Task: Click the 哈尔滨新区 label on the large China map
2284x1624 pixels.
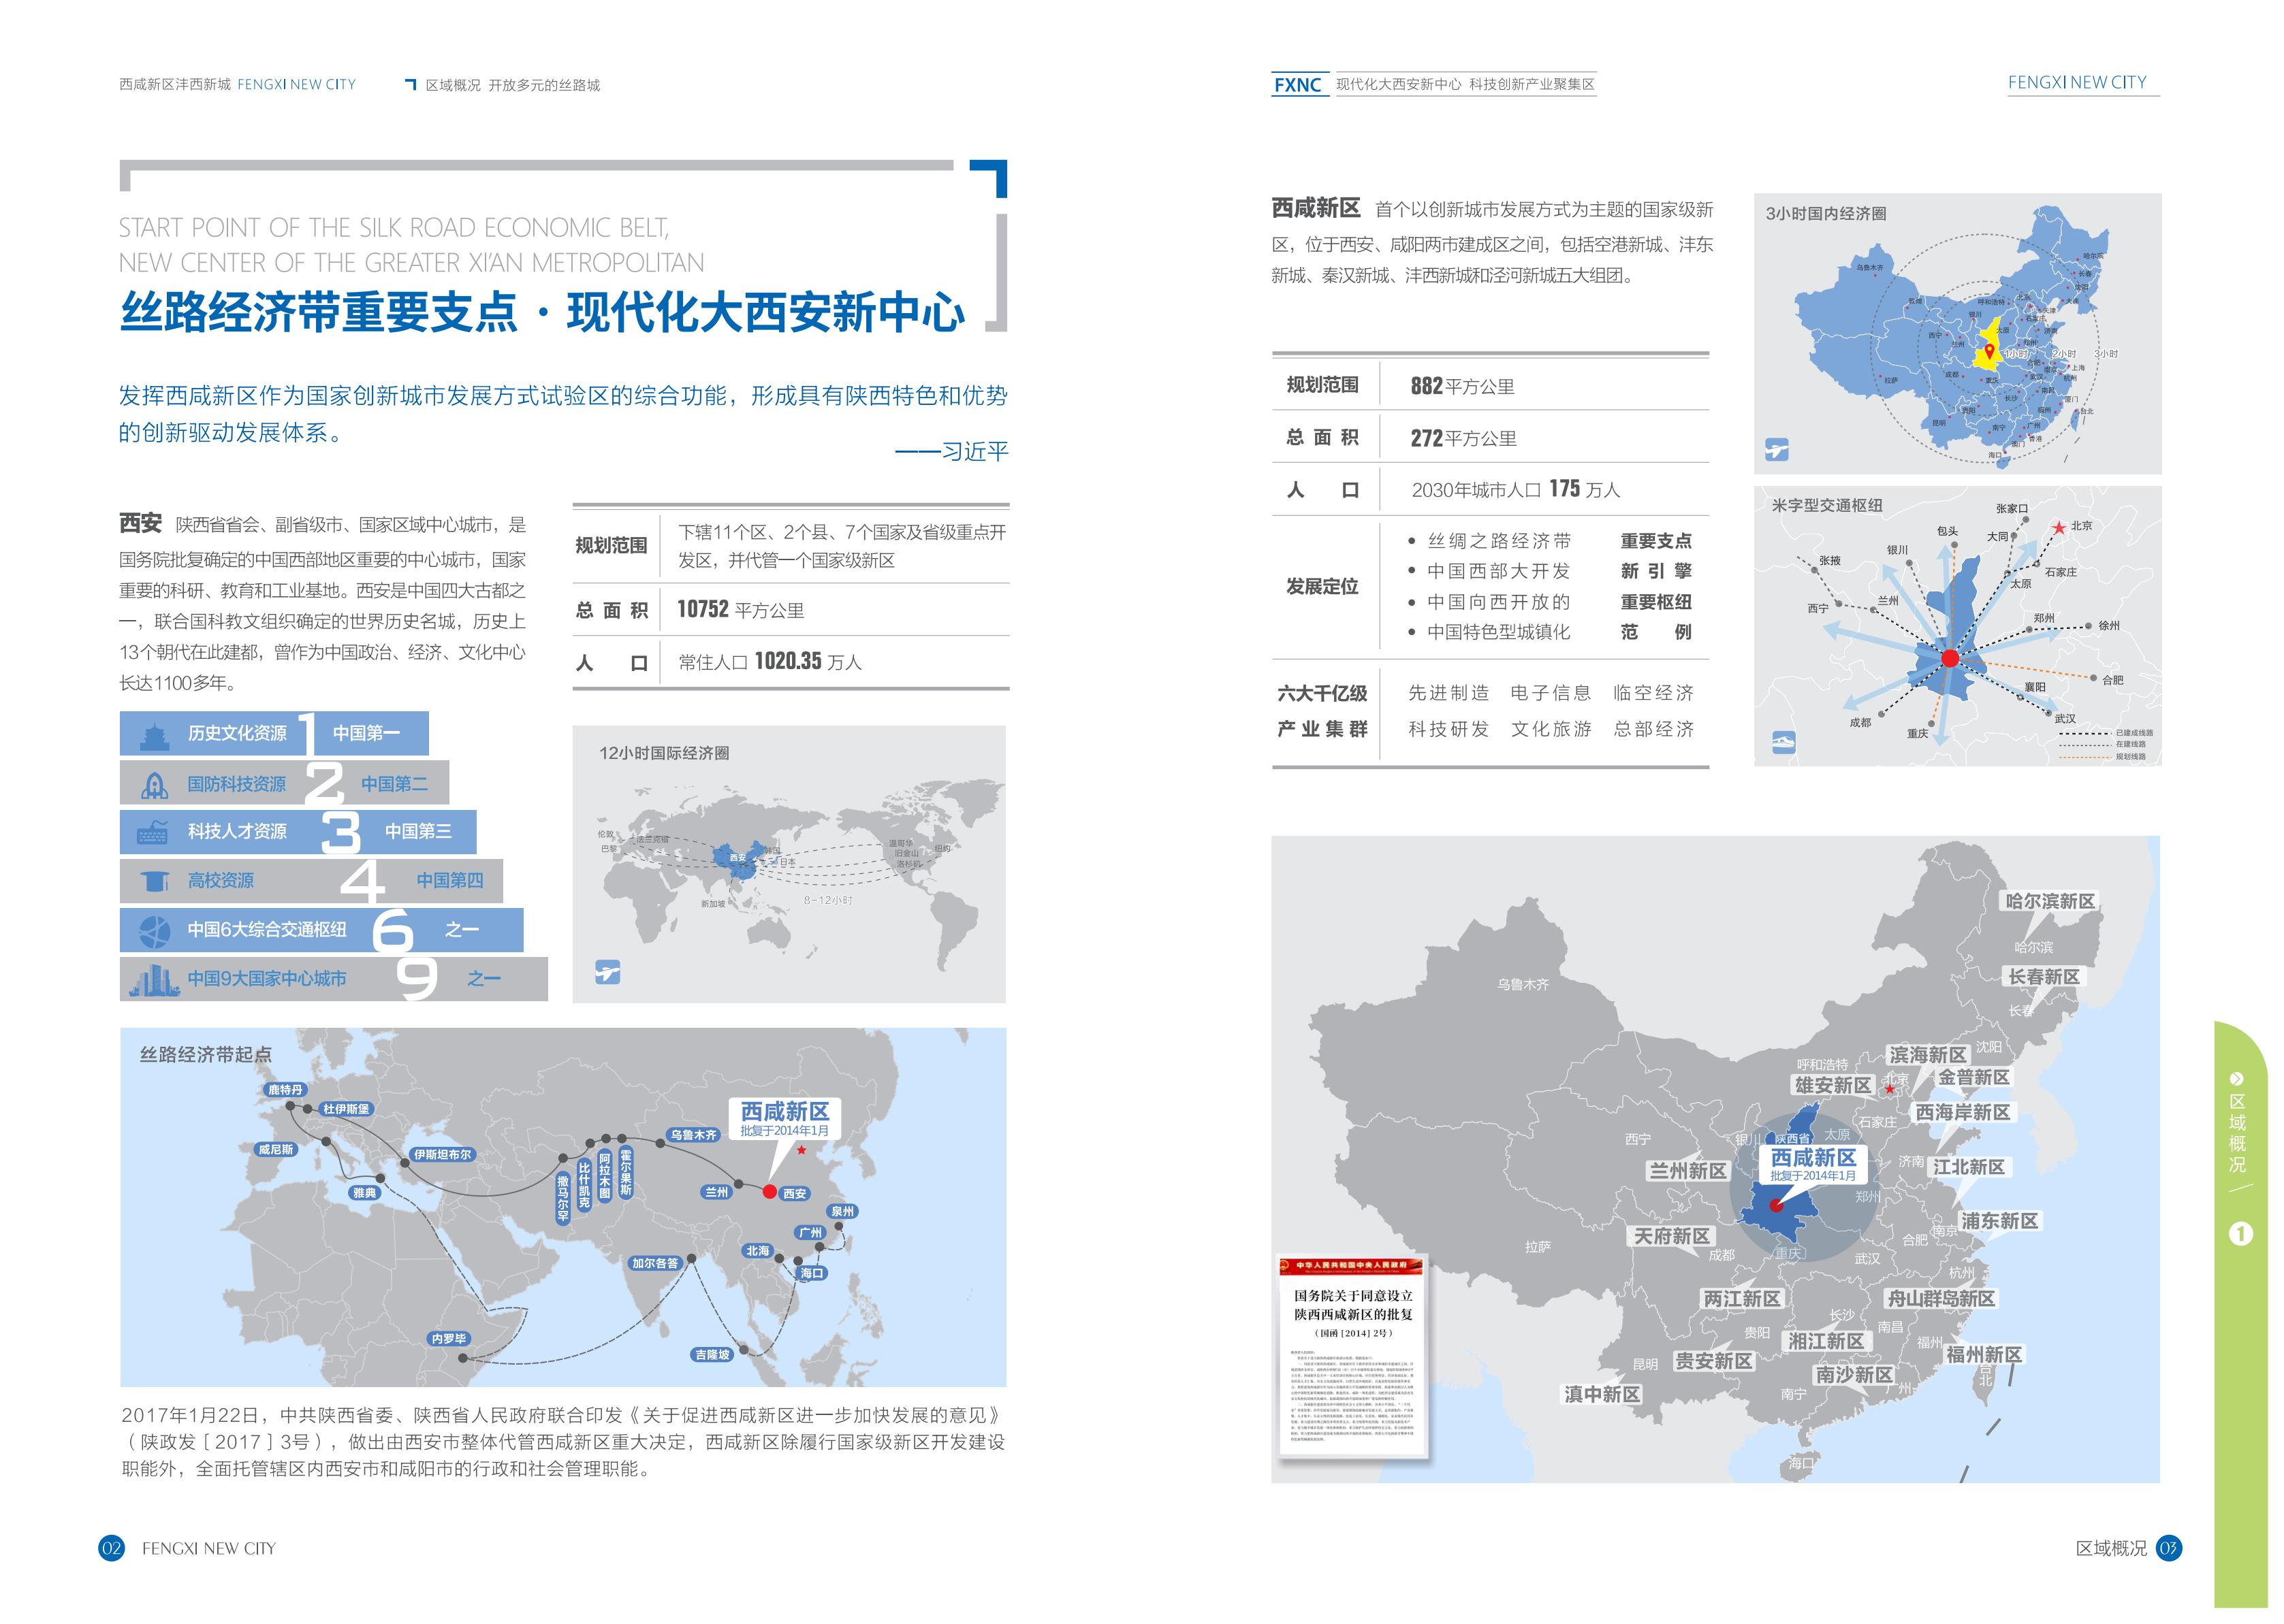Action: [x=2050, y=901]
